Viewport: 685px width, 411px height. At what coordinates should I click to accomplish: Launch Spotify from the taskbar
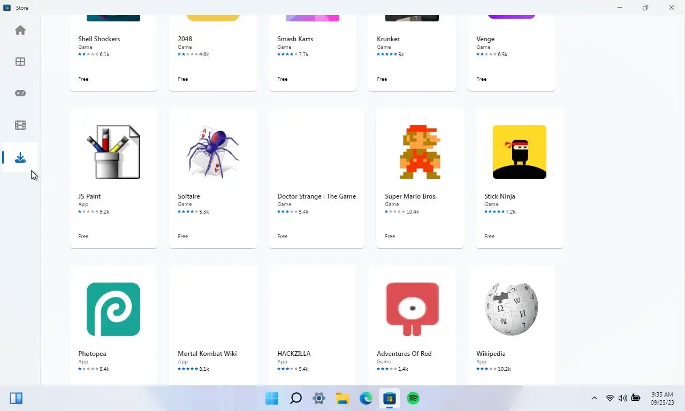pyautogui.click(x=413, y=398)
